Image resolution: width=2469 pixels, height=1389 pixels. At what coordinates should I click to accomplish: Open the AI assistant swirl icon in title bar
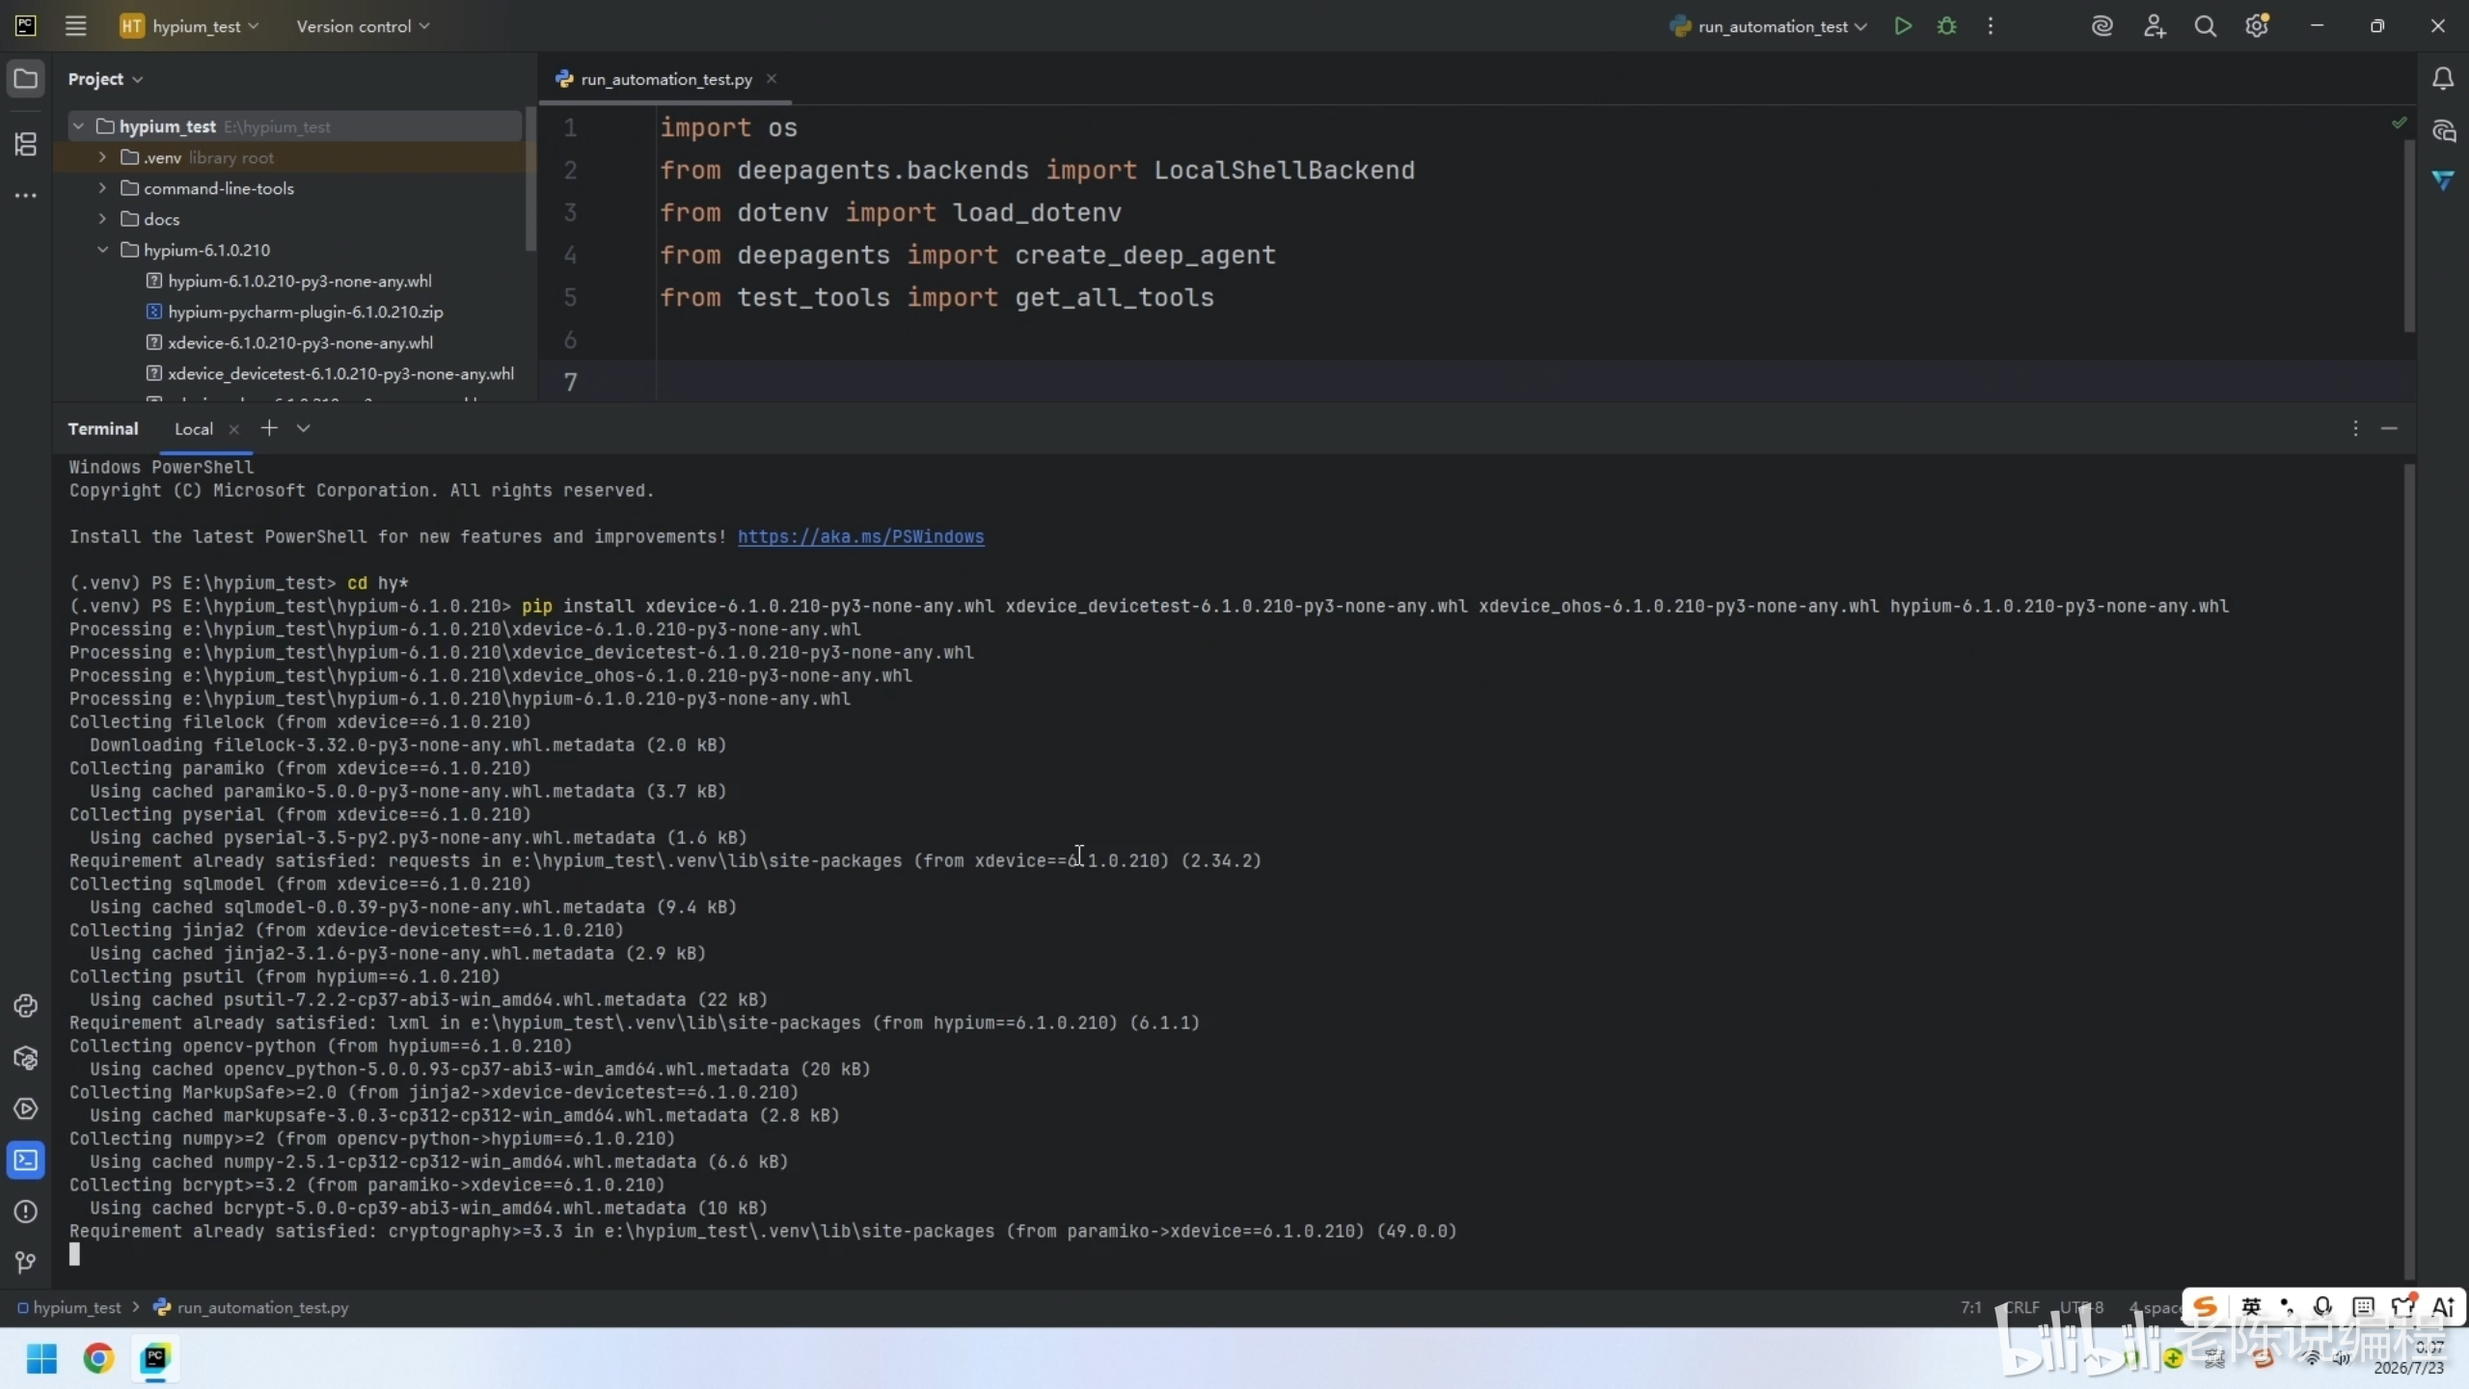point(2103,26)
